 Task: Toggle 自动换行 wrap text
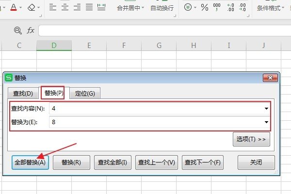[162, 8]
